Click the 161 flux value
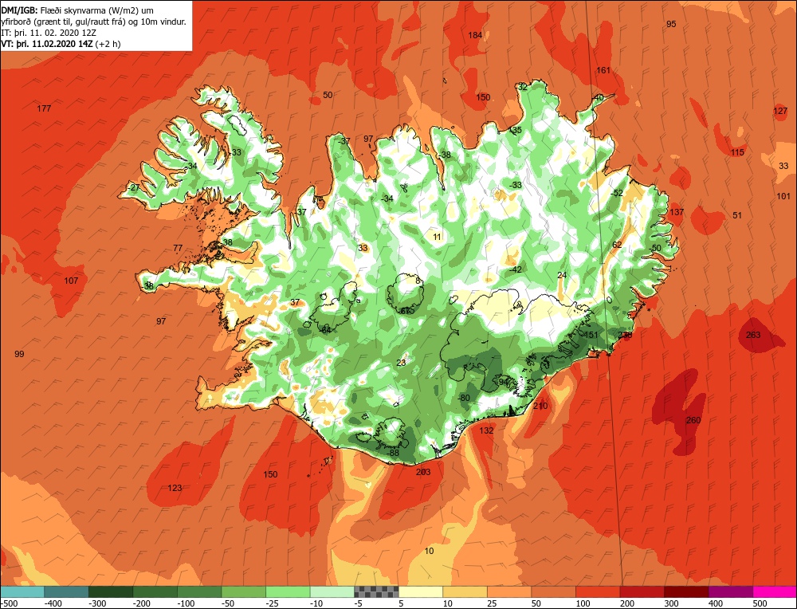This screenshot has height=609, width=797. click(x=603, y=70)
